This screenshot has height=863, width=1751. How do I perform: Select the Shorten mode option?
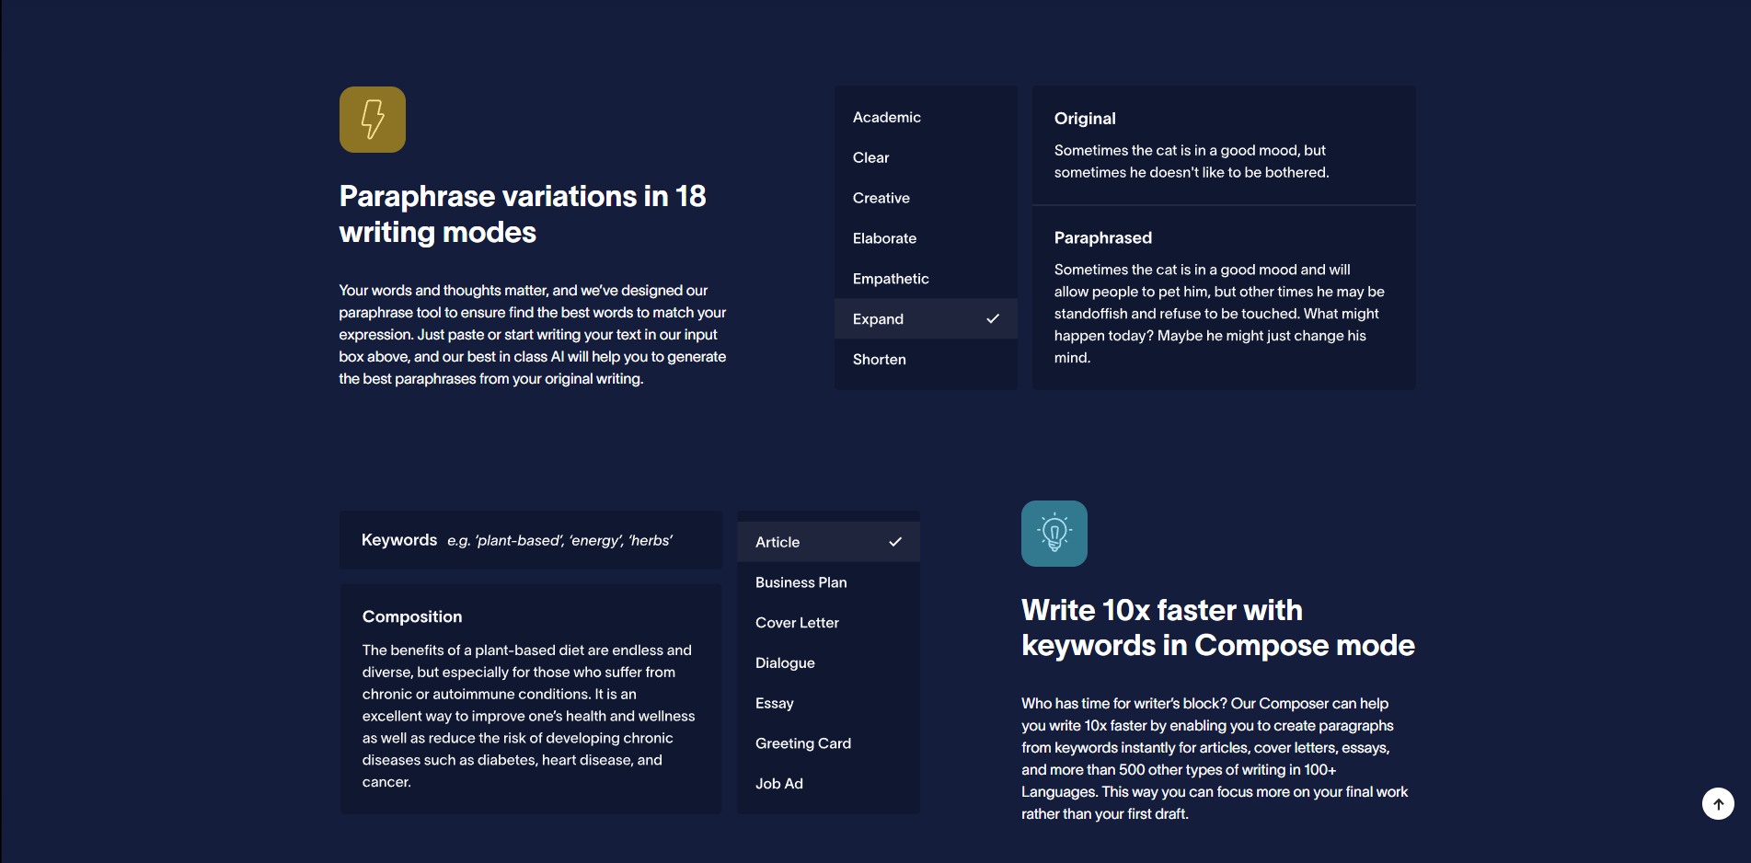coord(926,360)
